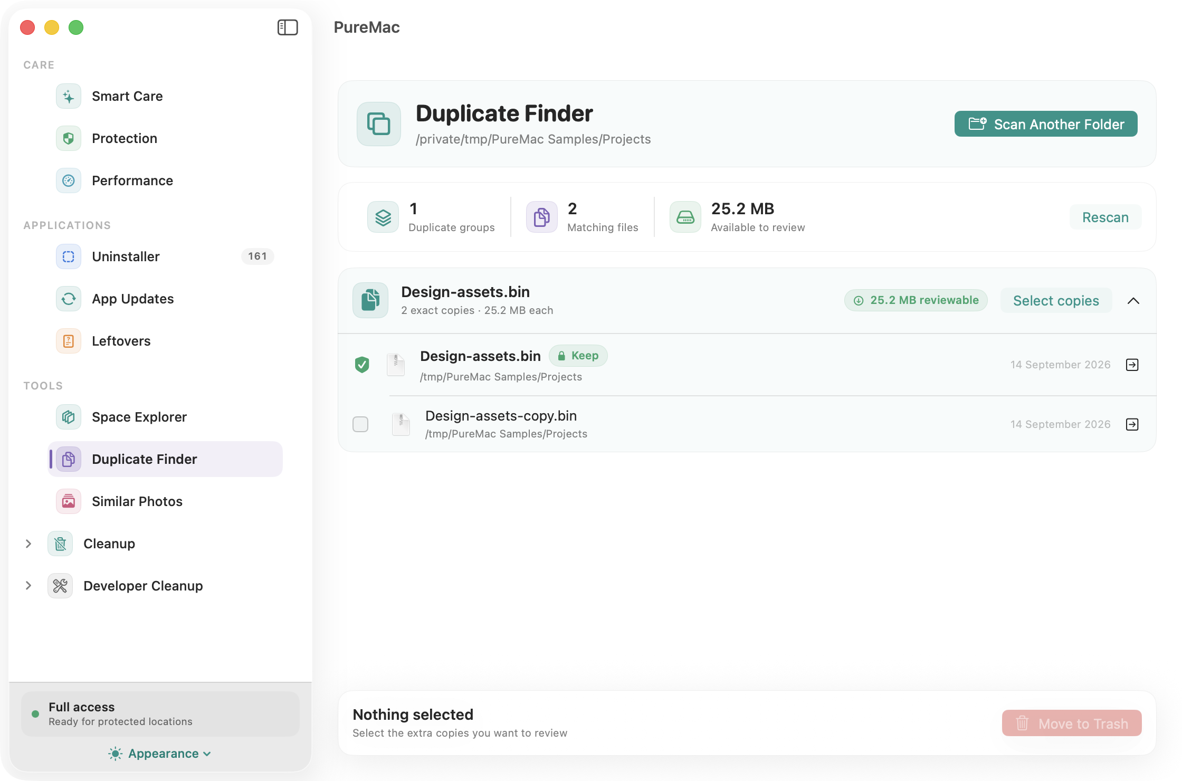Click the Uninstaller icon in sidebar

[69, 256]
